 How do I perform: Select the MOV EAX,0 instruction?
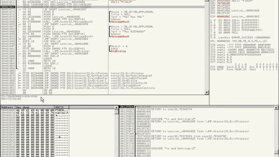(51, 56)
